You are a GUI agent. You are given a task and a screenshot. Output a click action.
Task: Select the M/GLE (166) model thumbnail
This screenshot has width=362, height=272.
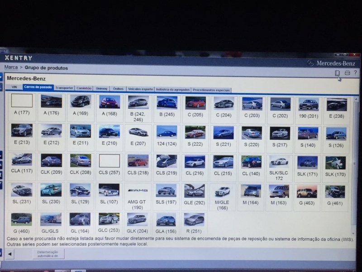(x=222, y=191)
